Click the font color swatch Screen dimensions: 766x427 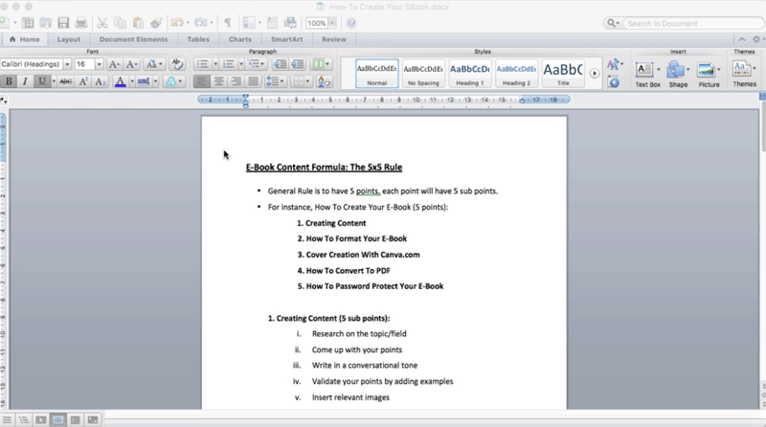point(120,82)
